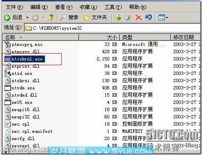Open the Views dropdown button
Viewport: 202px width, 155px height.
[163, 18]
